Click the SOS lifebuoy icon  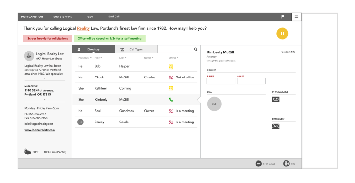coord(286,164)
